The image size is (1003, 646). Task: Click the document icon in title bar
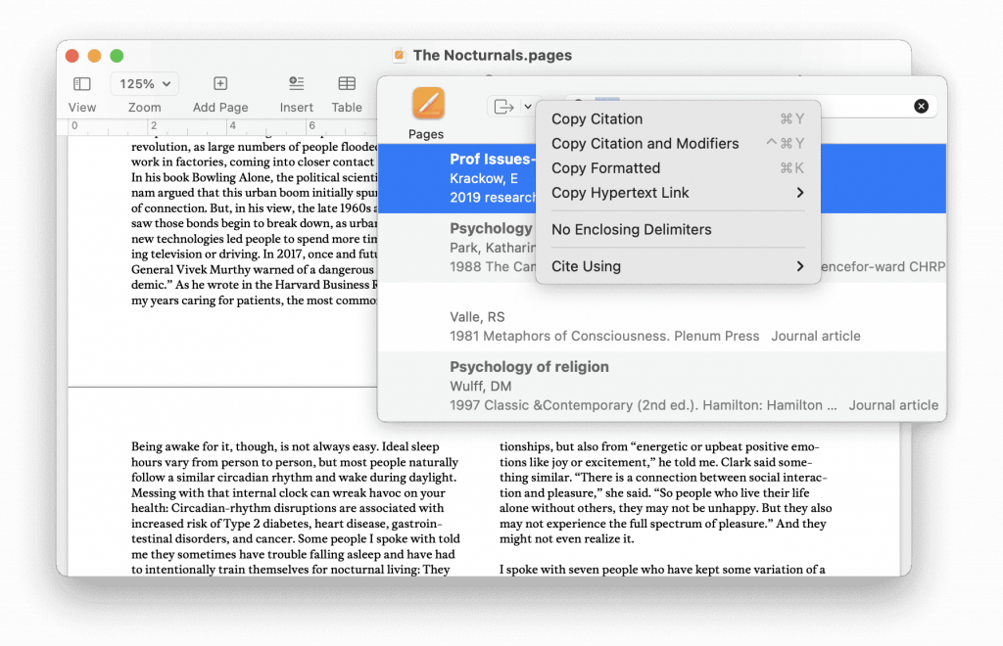pyautogui.click(x=400, y=56)
